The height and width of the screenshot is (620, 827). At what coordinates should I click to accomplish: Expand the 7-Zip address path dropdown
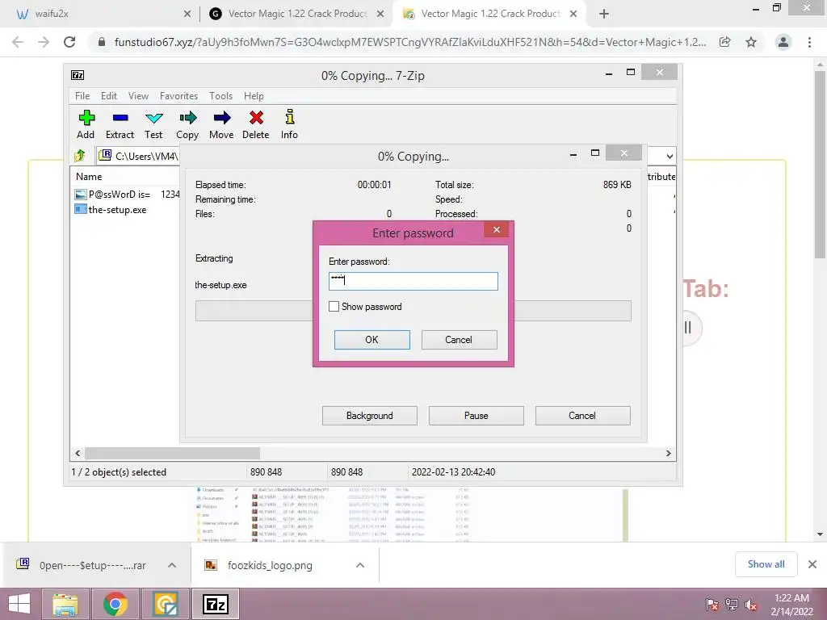coord(670,156)
